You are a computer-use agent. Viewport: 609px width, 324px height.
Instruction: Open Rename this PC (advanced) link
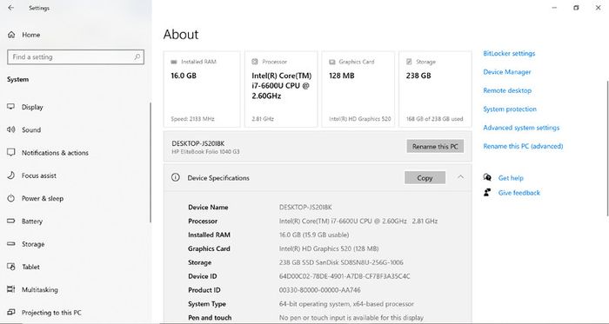point(523,147)
